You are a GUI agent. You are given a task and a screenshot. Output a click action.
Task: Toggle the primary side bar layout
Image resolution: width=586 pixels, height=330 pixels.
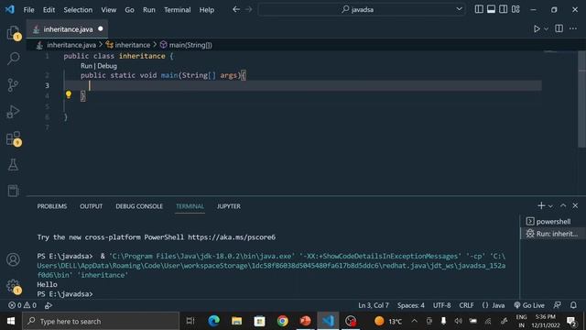479,9
